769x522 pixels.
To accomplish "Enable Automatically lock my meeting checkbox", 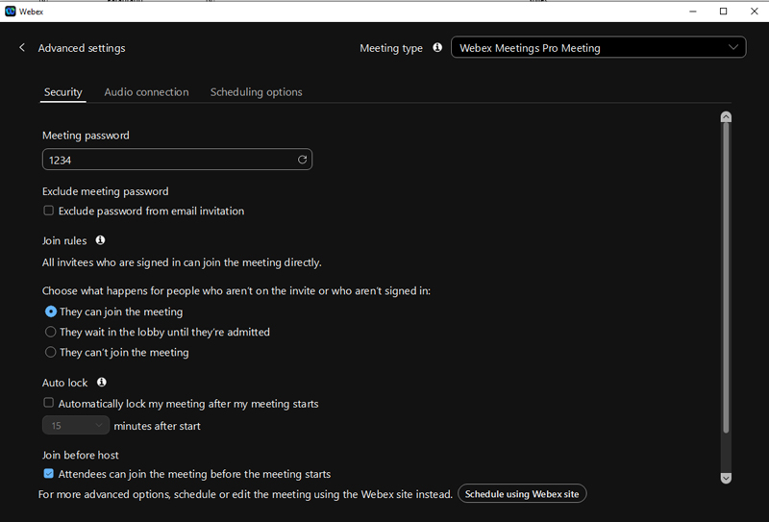I will coord(49,403).
